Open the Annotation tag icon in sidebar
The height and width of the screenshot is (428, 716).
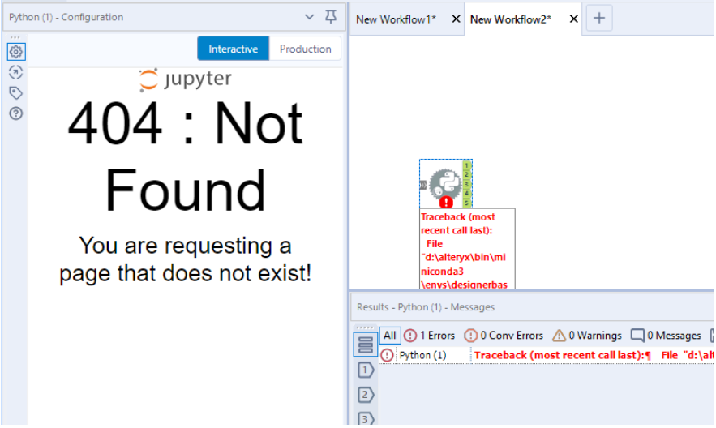[16, 92]
